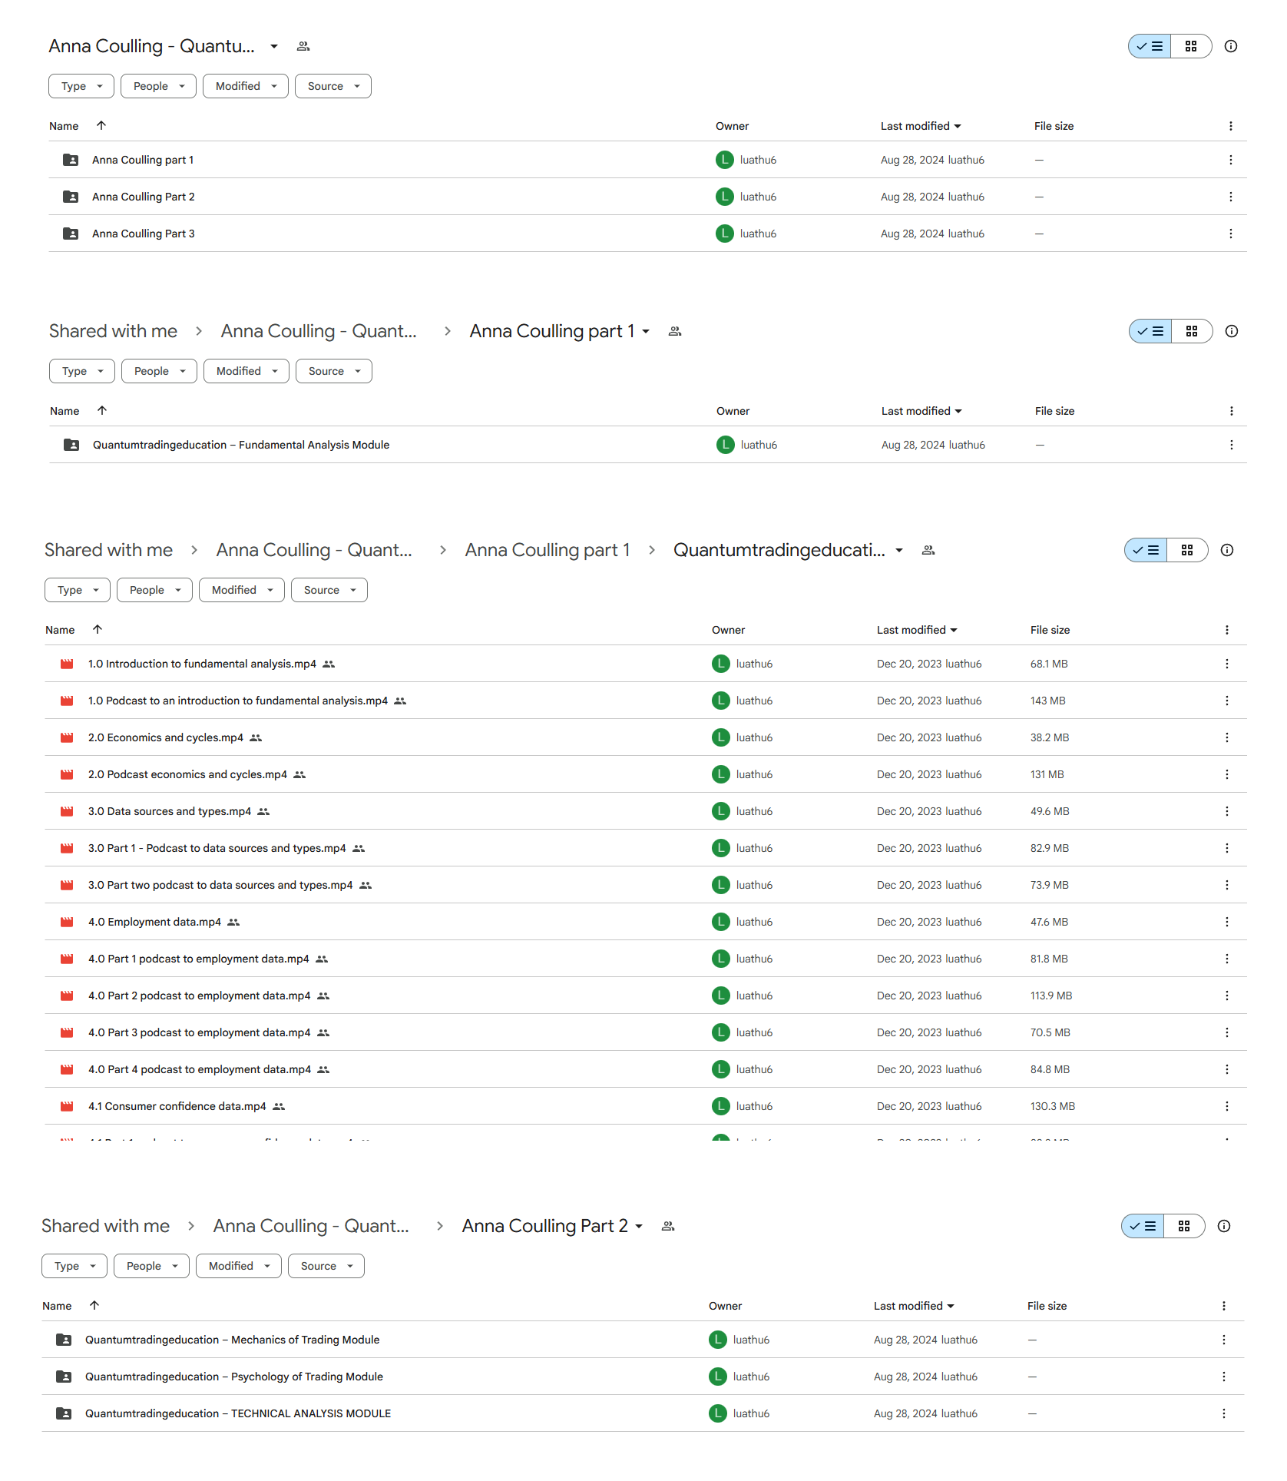Screen dimensions: 1287x1481
Task: Open Source filter in Anna Coulling Part 2 view
Action: 326,1266
